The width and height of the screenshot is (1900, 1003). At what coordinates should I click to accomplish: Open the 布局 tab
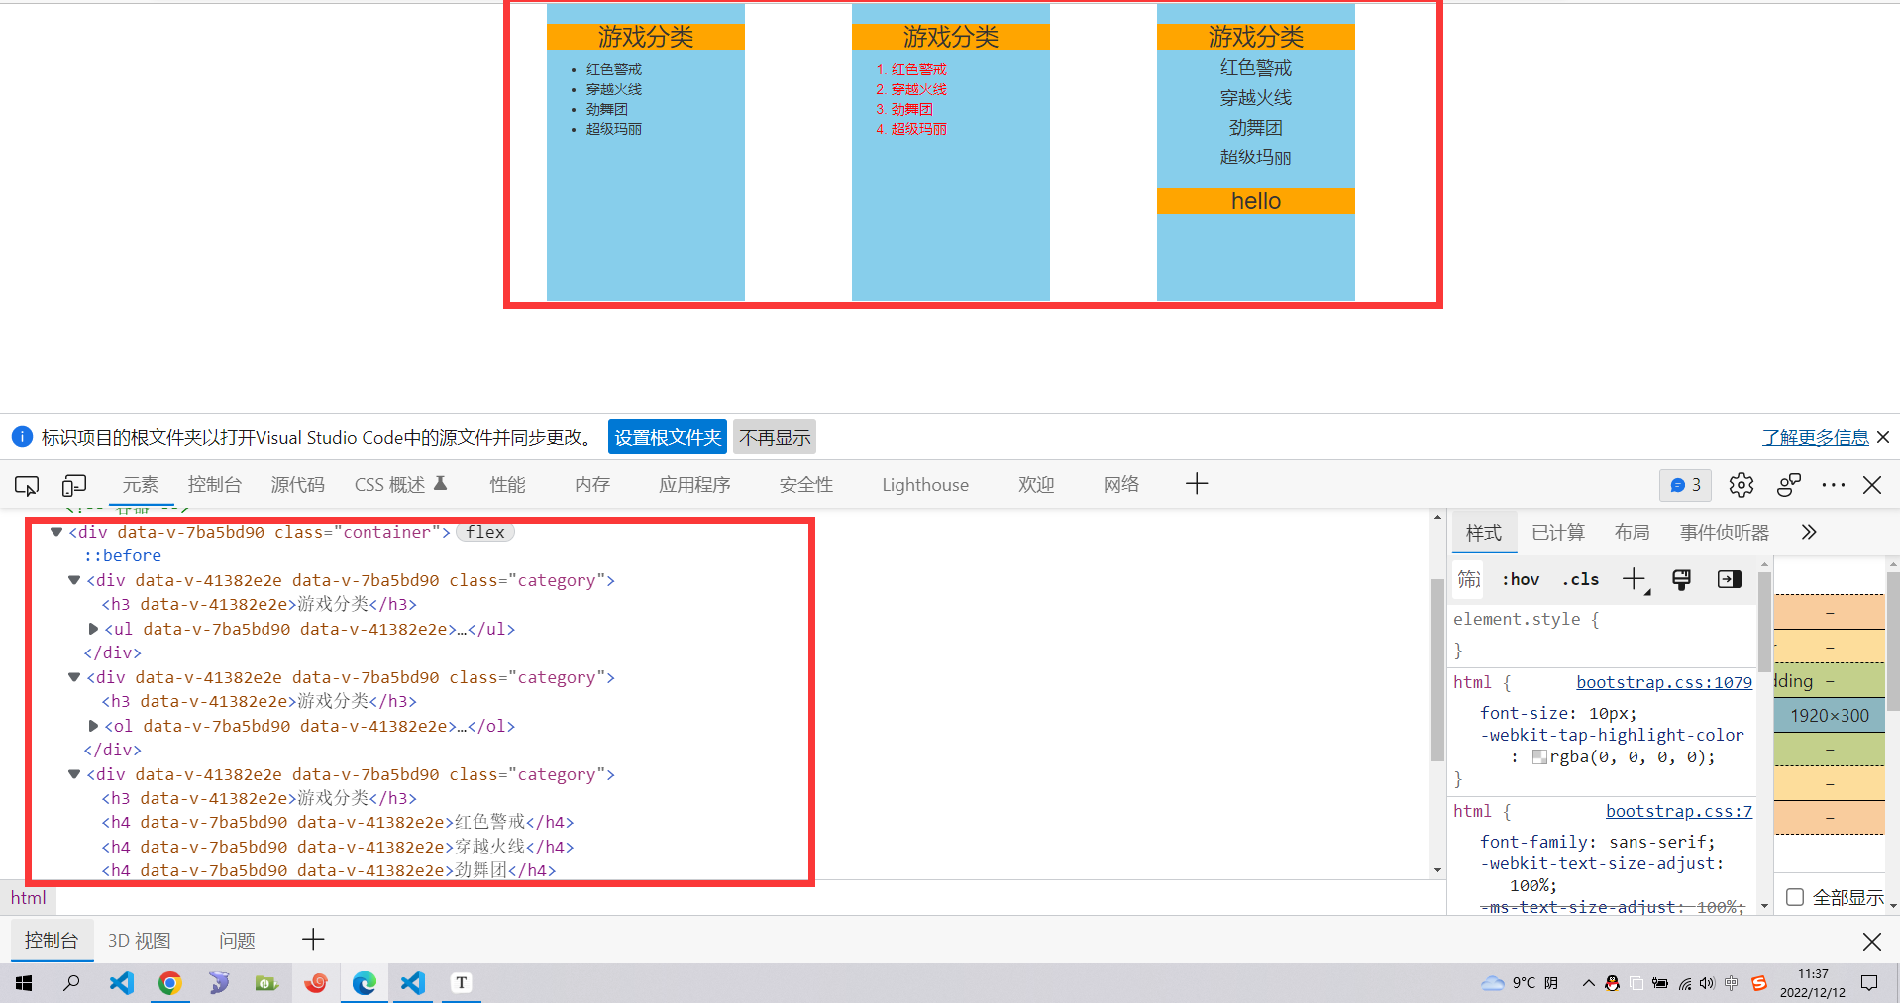click(1633, 533)
